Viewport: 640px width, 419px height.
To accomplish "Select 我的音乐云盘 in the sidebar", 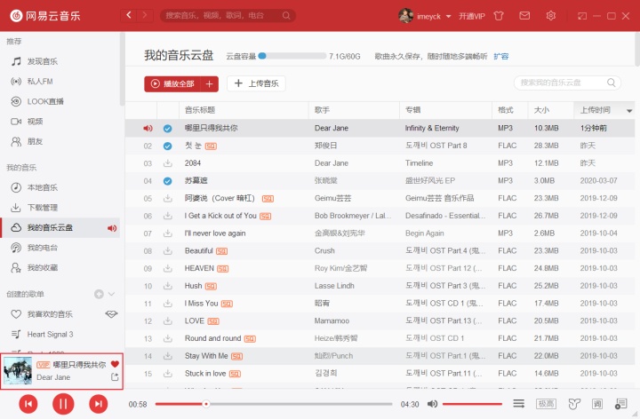I will click(61, 227).
